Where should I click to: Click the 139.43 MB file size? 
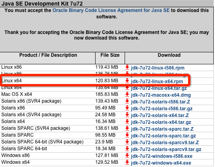tap(107, 101)
